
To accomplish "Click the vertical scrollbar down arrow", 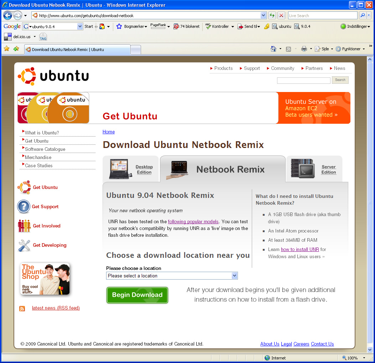I will click(x=370, y=349).
